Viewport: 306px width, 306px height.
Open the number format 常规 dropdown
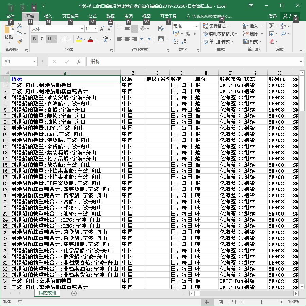(196, 26)
